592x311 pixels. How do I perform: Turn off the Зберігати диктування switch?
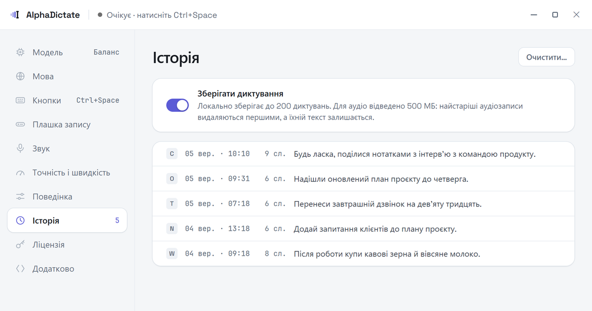click(x=178, y=105)
